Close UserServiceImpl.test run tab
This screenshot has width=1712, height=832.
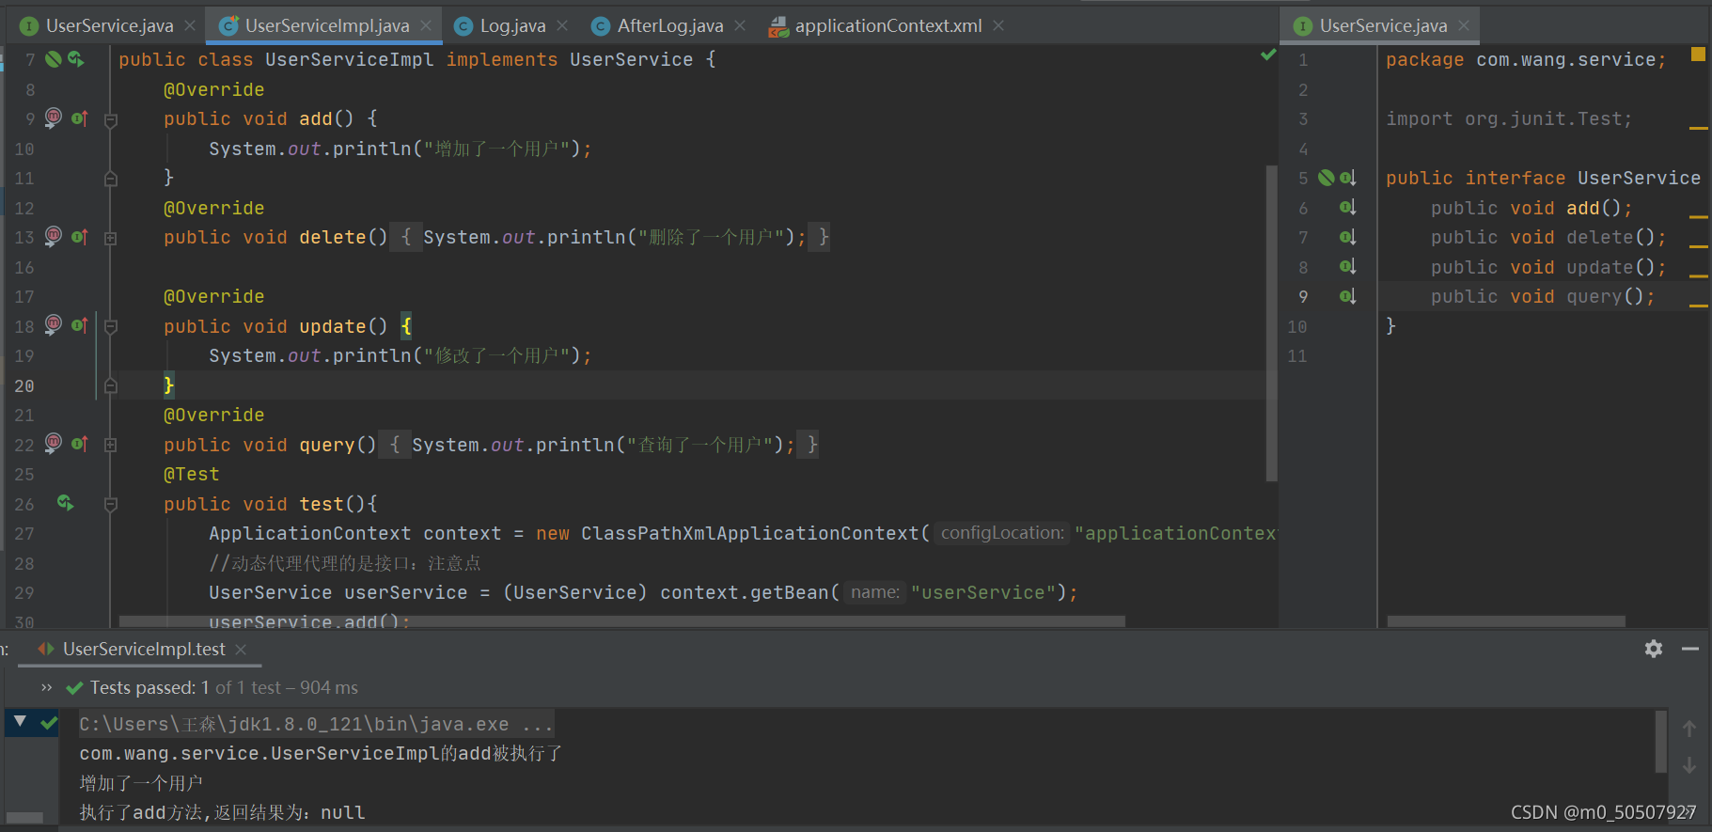click(x=241, y=649)
